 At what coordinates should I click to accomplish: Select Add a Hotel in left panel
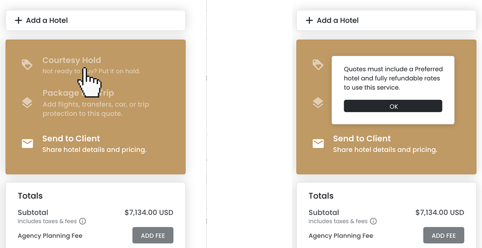click(47, 20)
